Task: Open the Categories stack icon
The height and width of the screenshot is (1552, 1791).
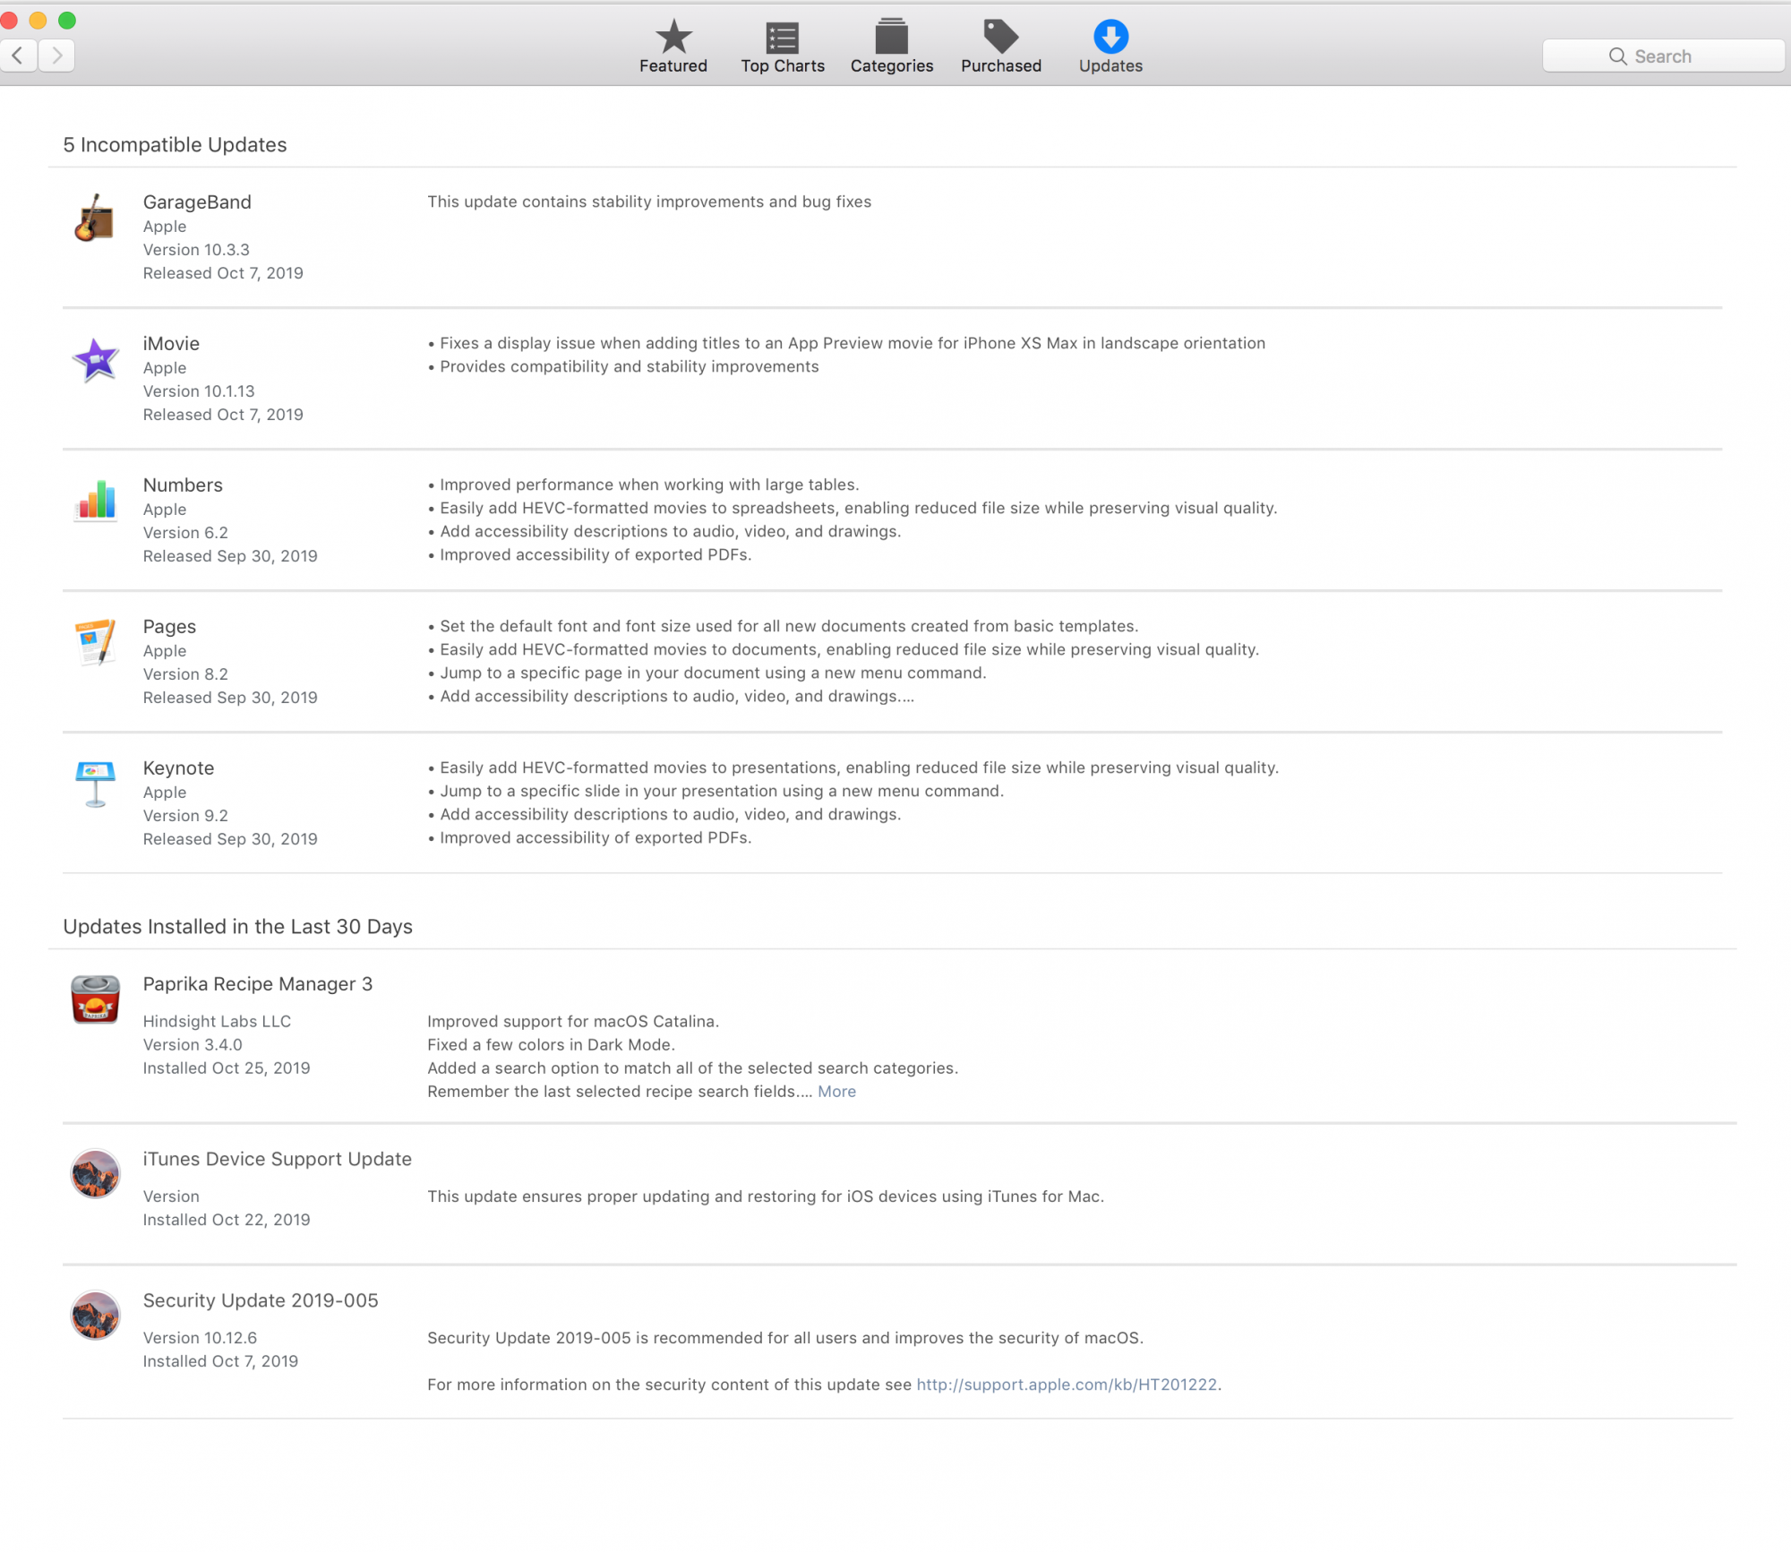Action: [891, 37]
